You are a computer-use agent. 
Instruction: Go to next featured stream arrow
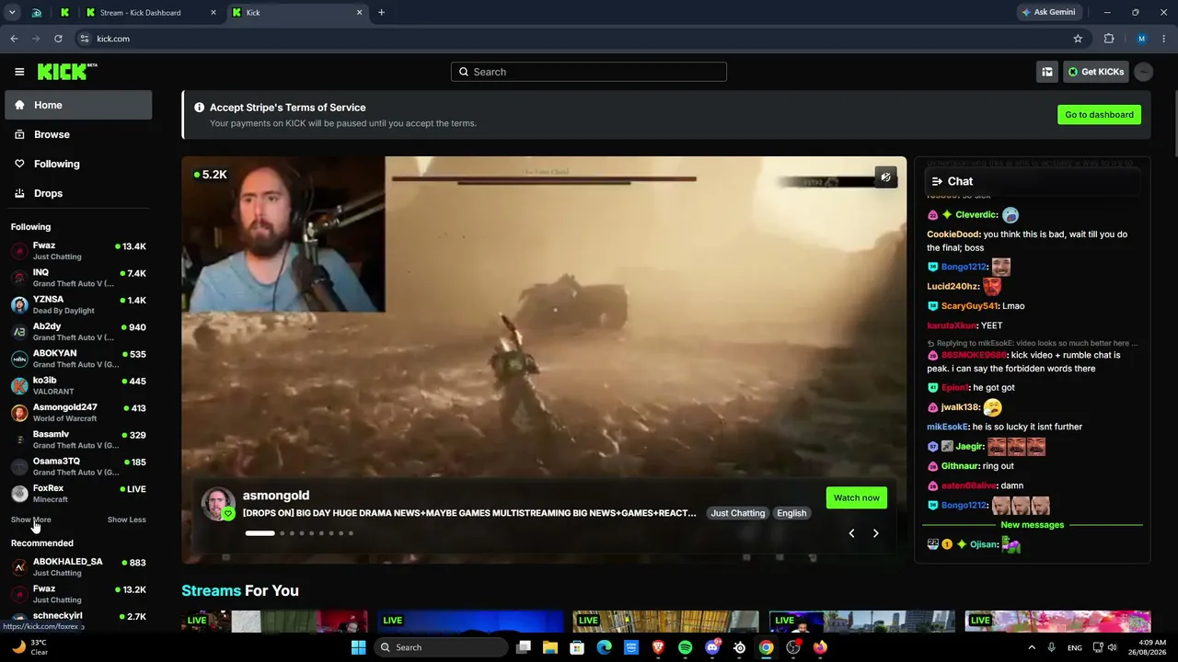[875, 533]
